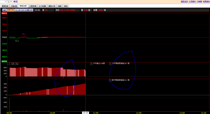The height and width of the screenshot is (114, 210).
Task: Click the ? icon beside 散戶累積買賣超311張
Action: pyautogui.click(x=110, y=80)
